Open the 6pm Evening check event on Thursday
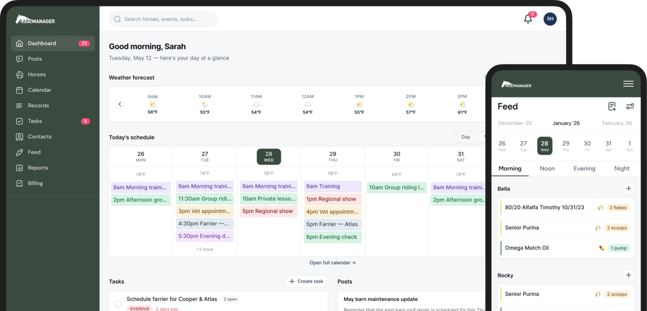The width and height of the screenshot is (647, 311). [x=333, y=237]
